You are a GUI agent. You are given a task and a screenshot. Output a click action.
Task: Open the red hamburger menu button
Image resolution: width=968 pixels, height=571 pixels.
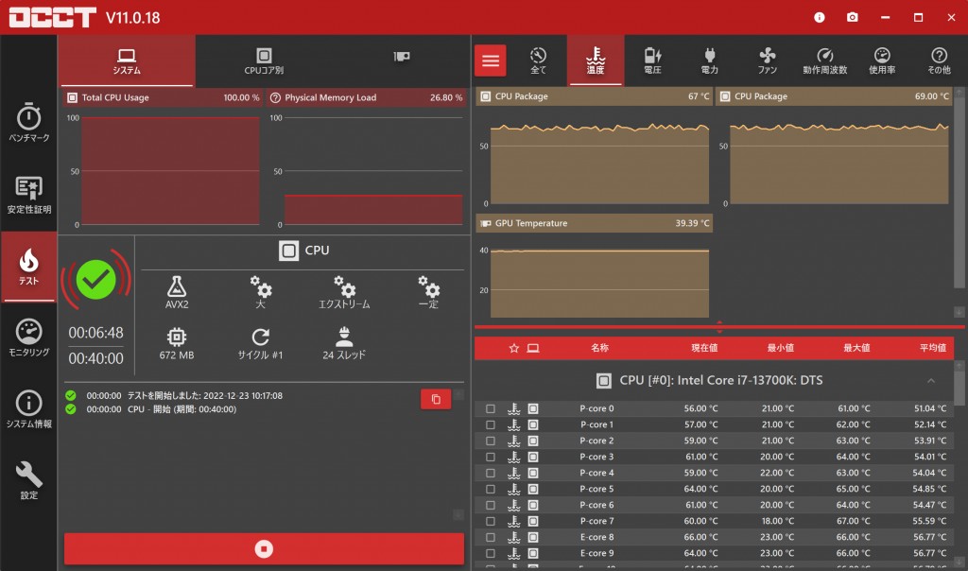(490, 61)
